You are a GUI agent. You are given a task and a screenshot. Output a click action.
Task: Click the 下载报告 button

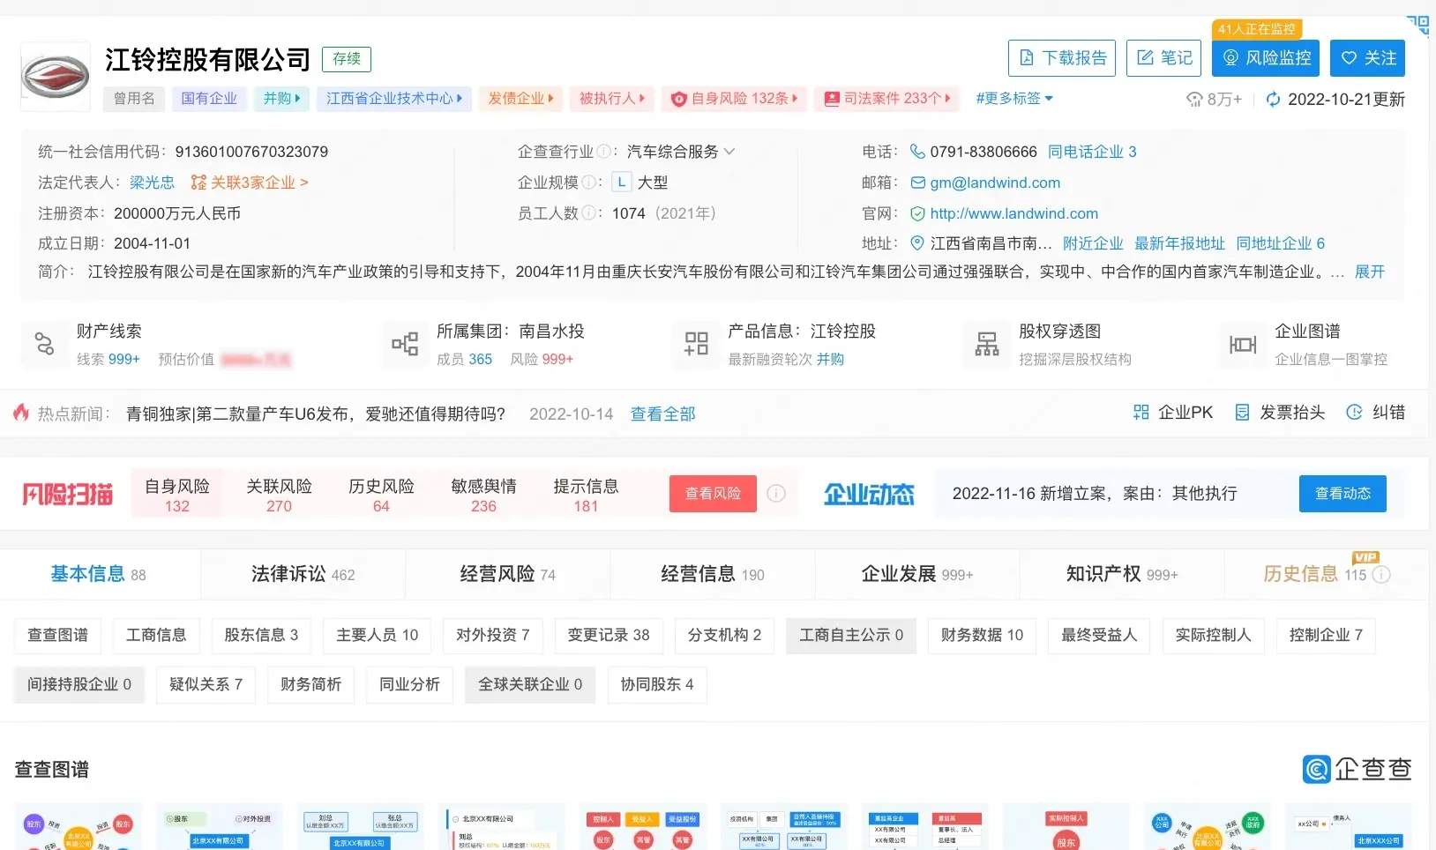point(1061,58)
